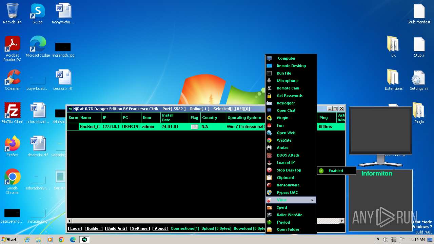Viewport: 434px width, 244px height.
Task: Select the Paylod bug icon
Action: 269,222
